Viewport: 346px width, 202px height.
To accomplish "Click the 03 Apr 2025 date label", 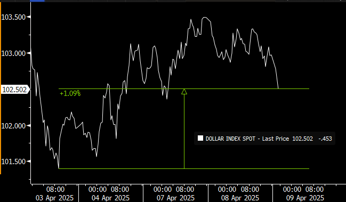I will tap(54, 198).
